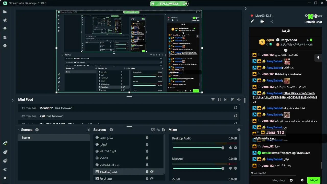Replay the Riouf2011 follow alert
This screenshot has width=327, height=184.
pos(236,108)
